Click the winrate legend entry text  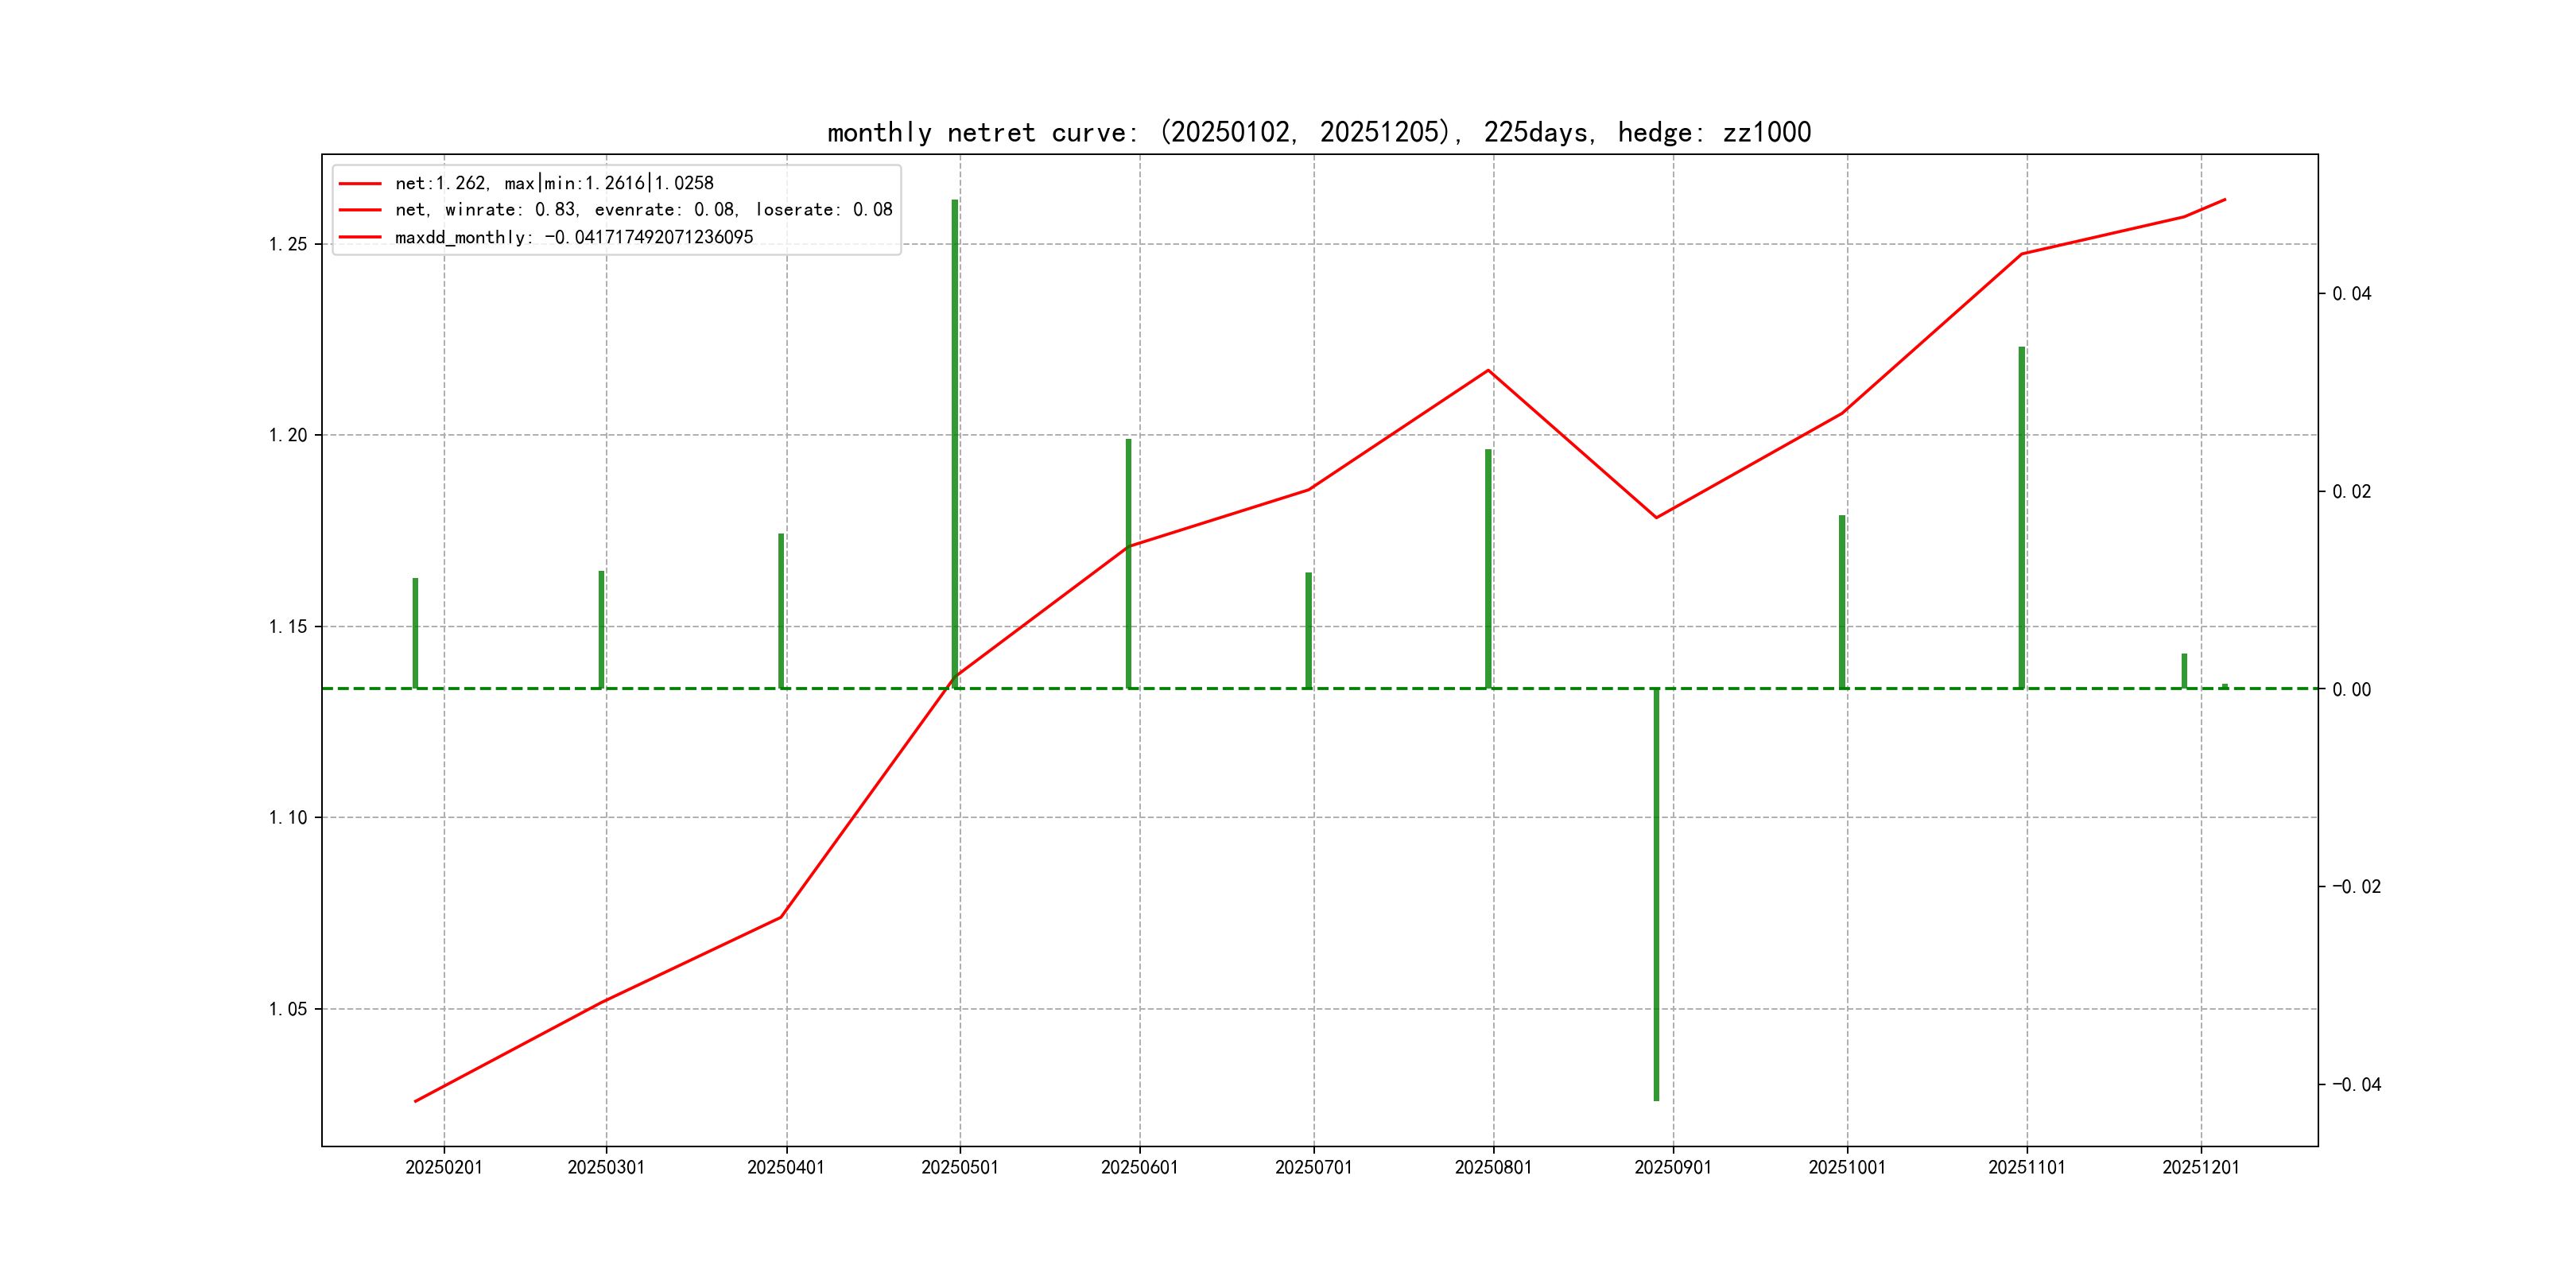click(643, 210)
